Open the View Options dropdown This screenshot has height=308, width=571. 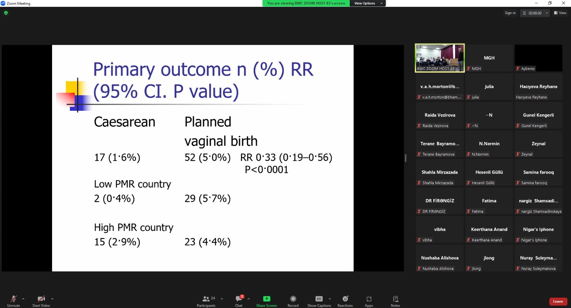(368, 3)
